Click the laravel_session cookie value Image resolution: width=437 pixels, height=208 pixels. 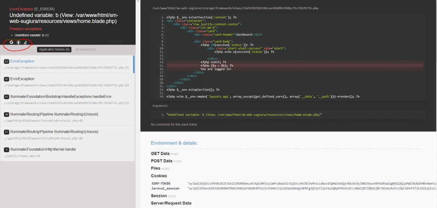pyautogui.click(x=312, y=188)
